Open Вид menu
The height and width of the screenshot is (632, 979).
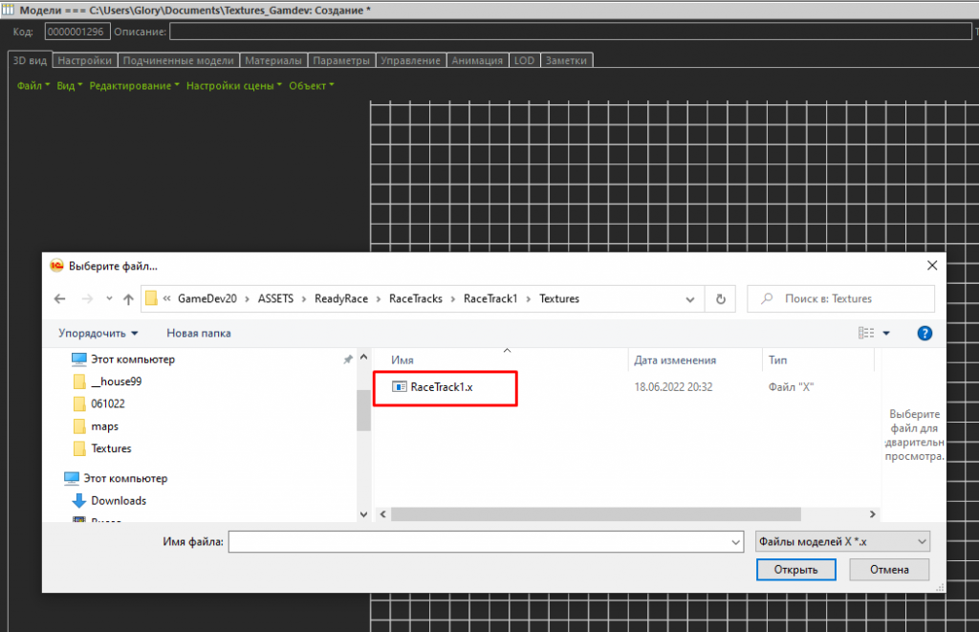coord(69,85)
